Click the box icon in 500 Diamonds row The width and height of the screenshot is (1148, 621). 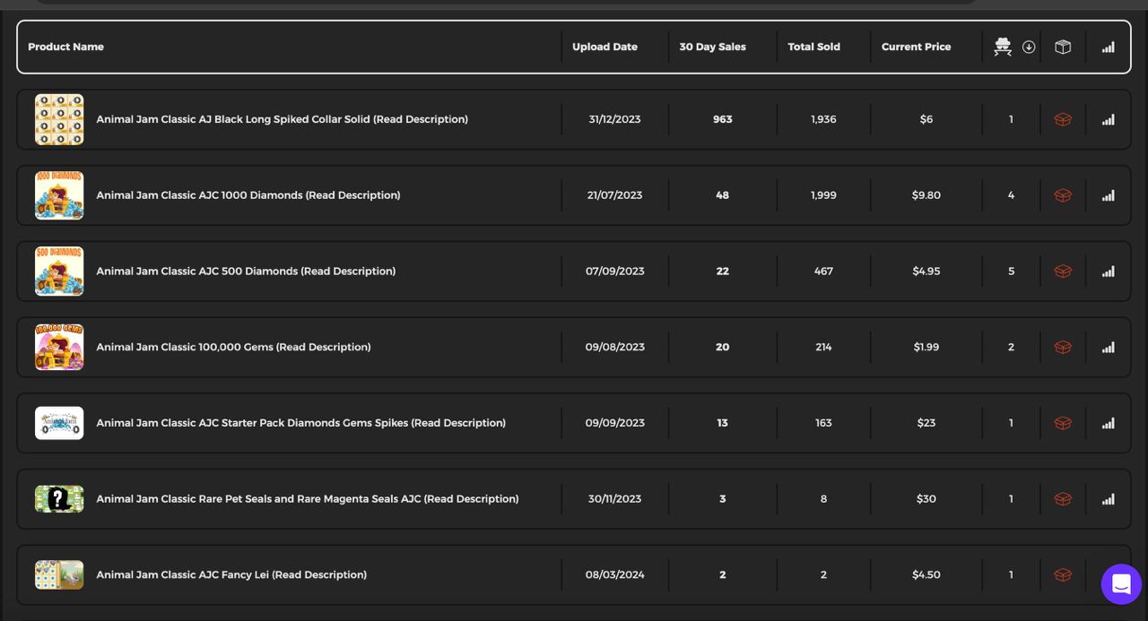1063,272
